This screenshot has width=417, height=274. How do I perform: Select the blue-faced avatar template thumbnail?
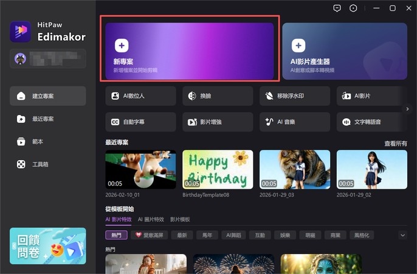321,264
